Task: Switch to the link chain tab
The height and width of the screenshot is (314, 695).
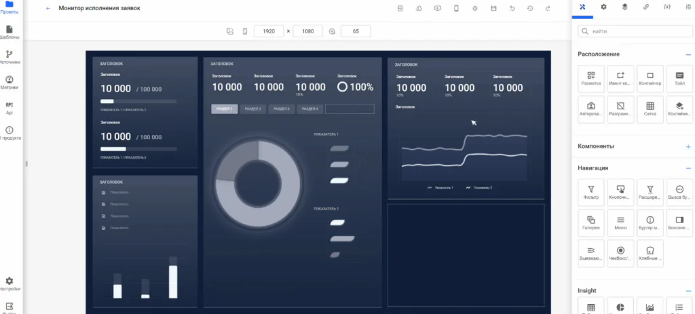Action: pyautogui.click(x=646, y=7)
